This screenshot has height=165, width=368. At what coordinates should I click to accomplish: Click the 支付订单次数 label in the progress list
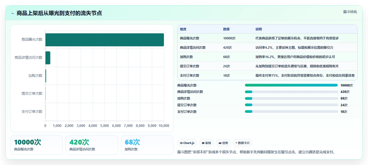click(187, 112)
